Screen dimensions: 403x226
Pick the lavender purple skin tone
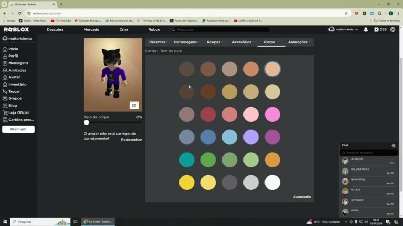251,137
